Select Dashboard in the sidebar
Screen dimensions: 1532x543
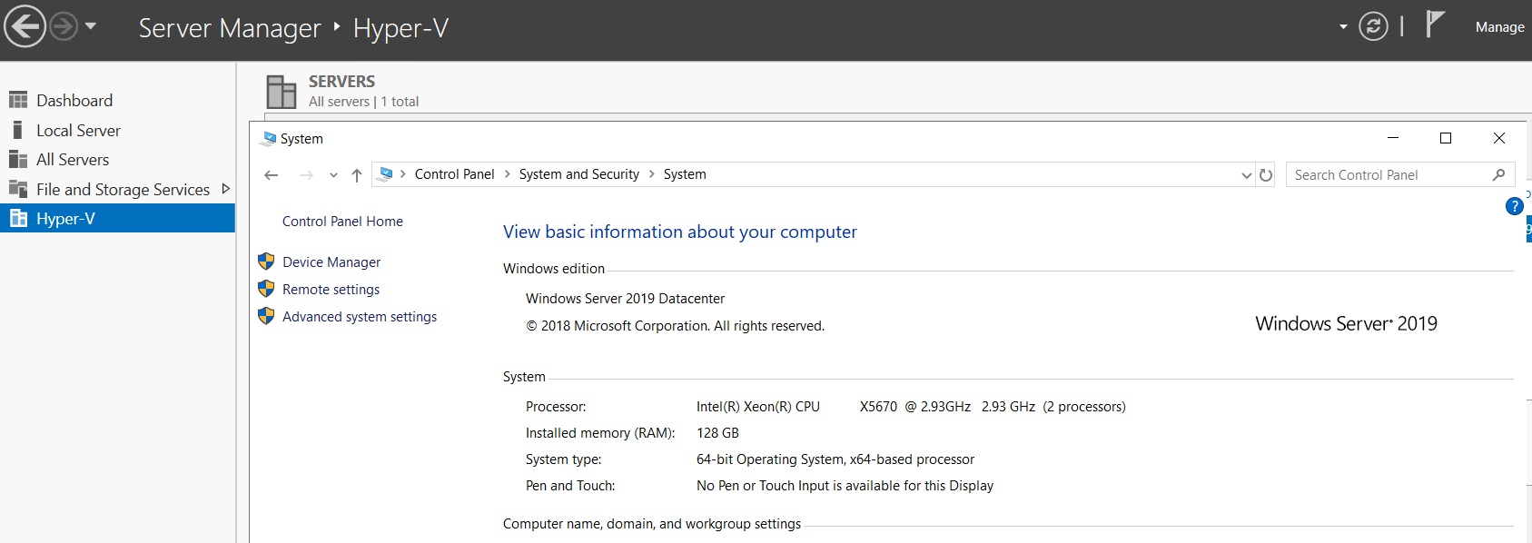(74, 101)
